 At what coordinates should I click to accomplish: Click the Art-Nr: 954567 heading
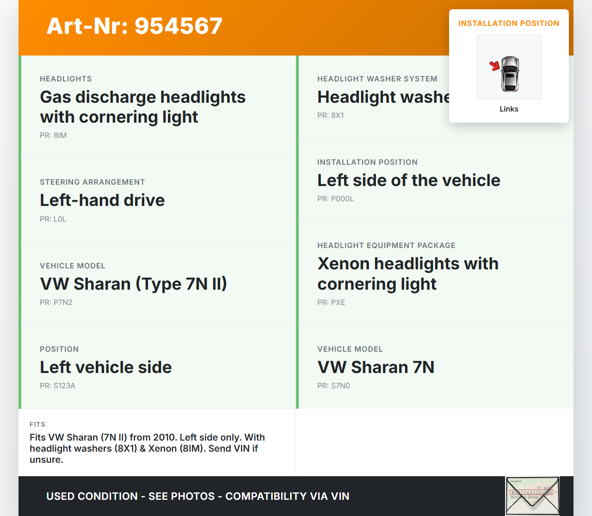(135, 26)
